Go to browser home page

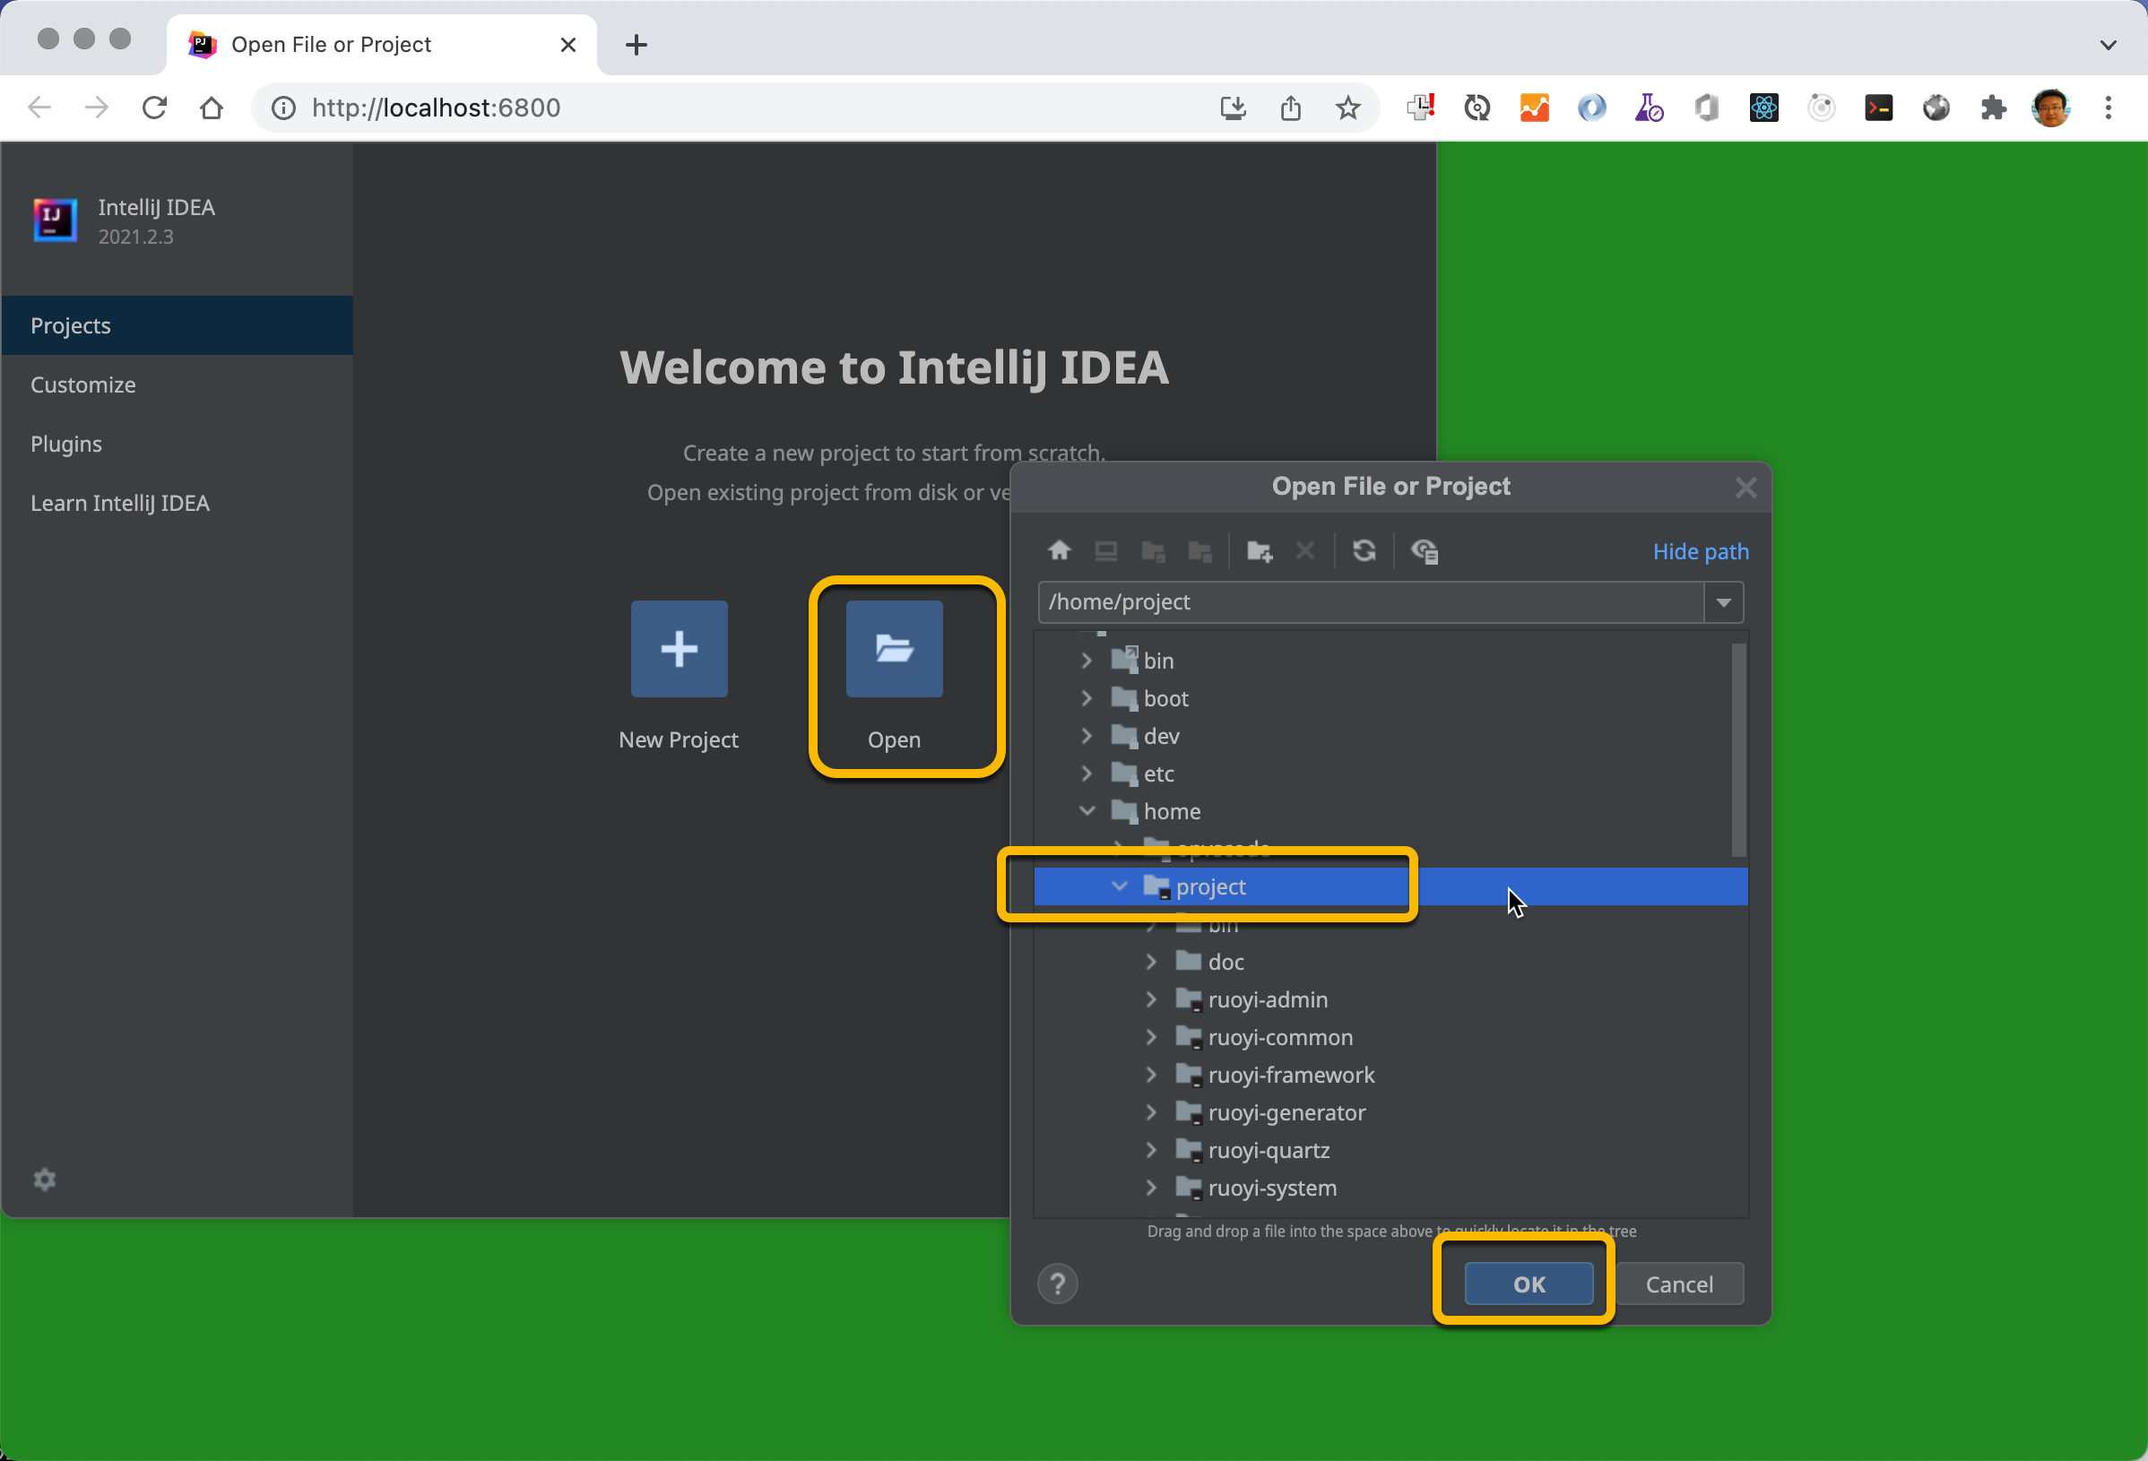point(212,108)
